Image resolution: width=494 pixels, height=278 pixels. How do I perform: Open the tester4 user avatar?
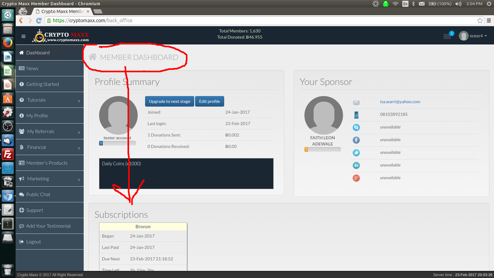pos(463,36)
